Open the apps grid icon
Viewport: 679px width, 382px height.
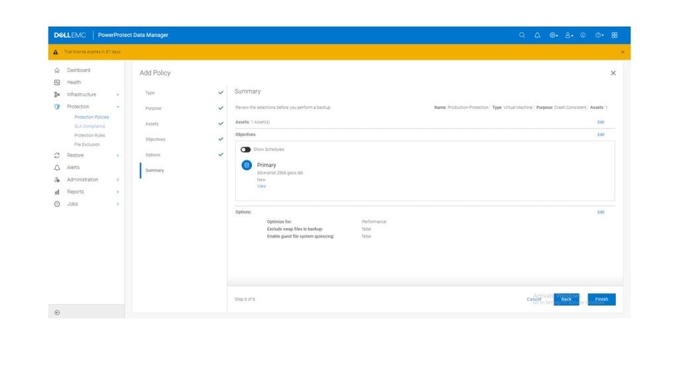(615, 35)
